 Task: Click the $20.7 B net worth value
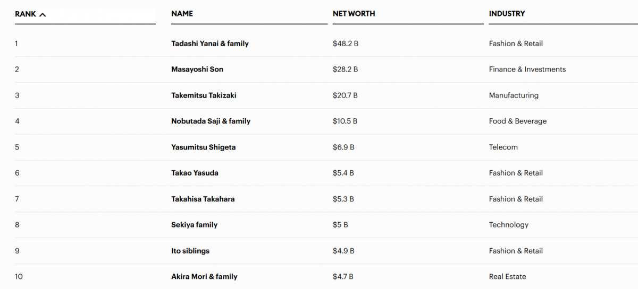(x=345, y=95)
